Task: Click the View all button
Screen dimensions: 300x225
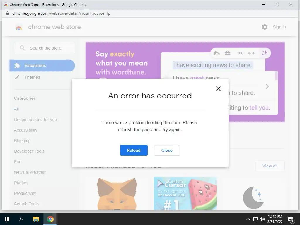Action: (x=270, y=166)
